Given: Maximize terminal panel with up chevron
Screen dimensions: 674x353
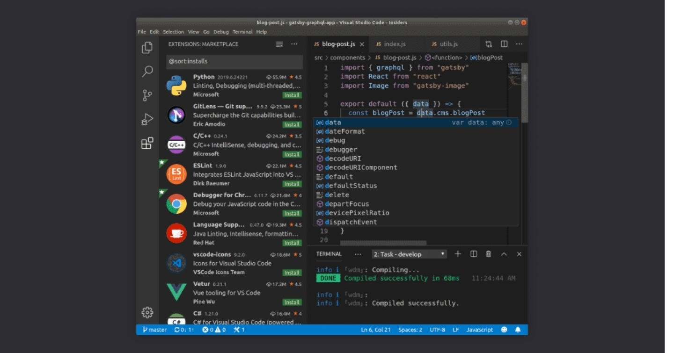Looking at the screenshot, I should [x=504, y=254].
